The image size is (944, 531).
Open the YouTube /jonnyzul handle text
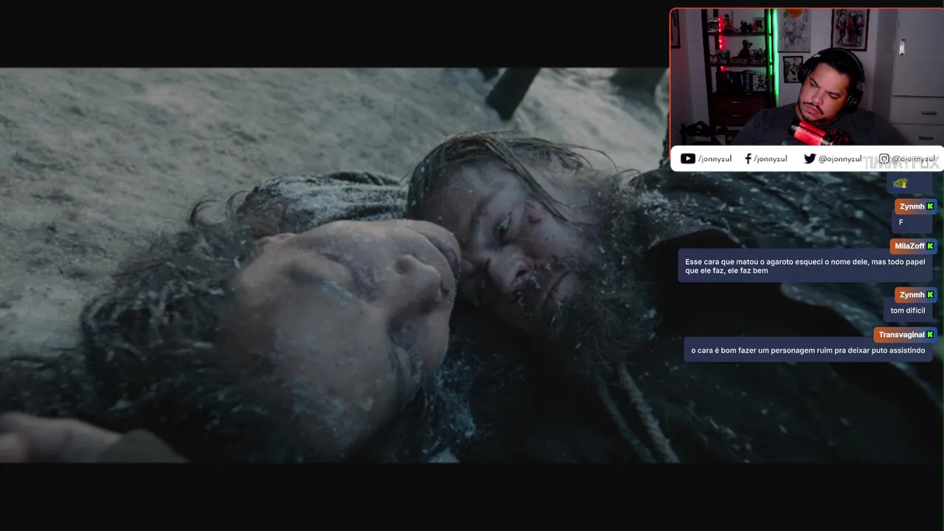[x=715, y=159]
